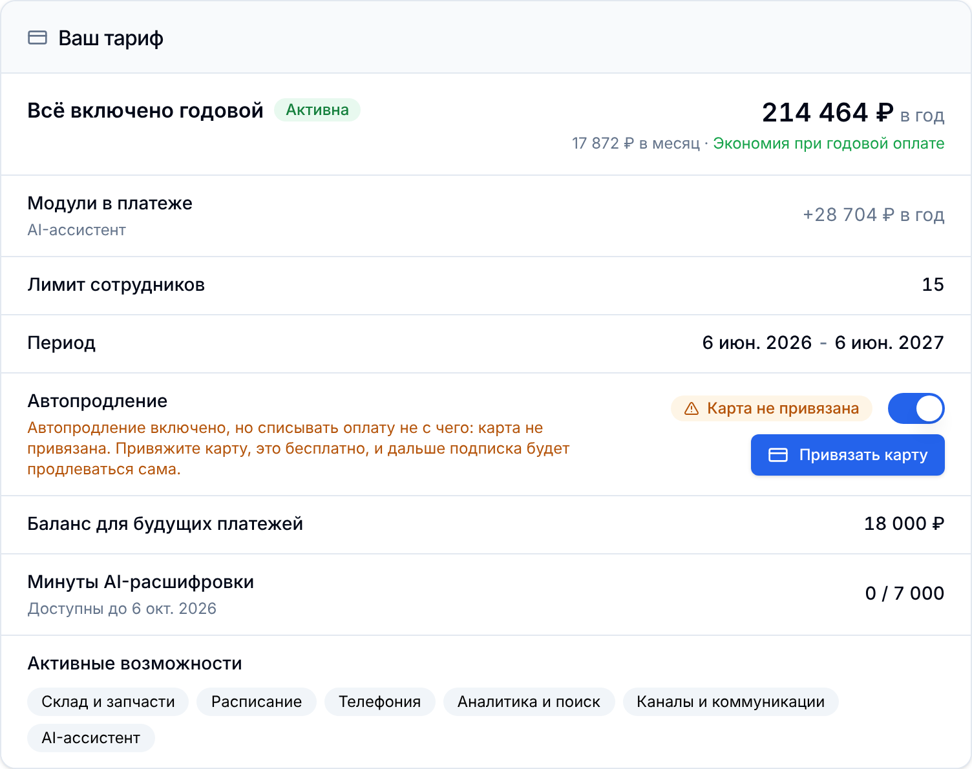Click the 18 000 ₽ balance value
972x769 pixels.
(x=904, y=523)
